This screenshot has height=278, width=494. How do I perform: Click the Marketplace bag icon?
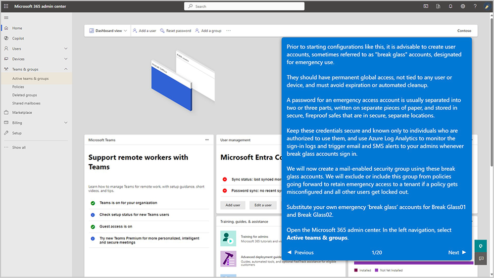6,112
